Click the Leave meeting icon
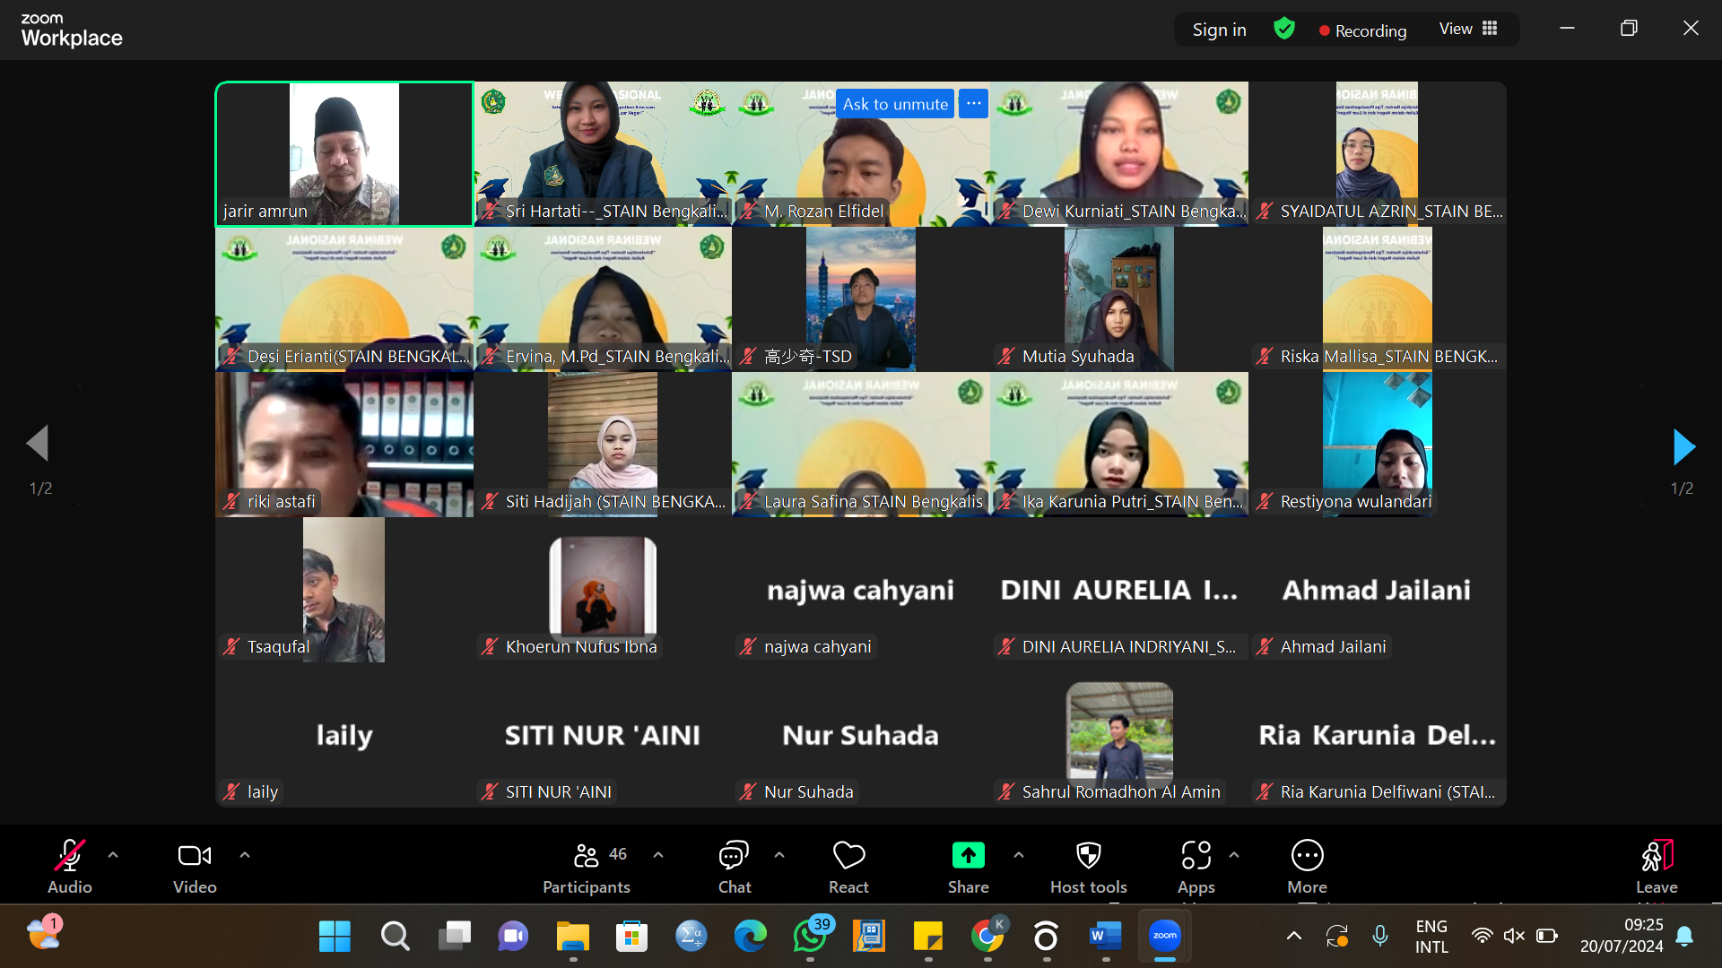This screenshot has height=968, width=1722. click(1657, 856)
